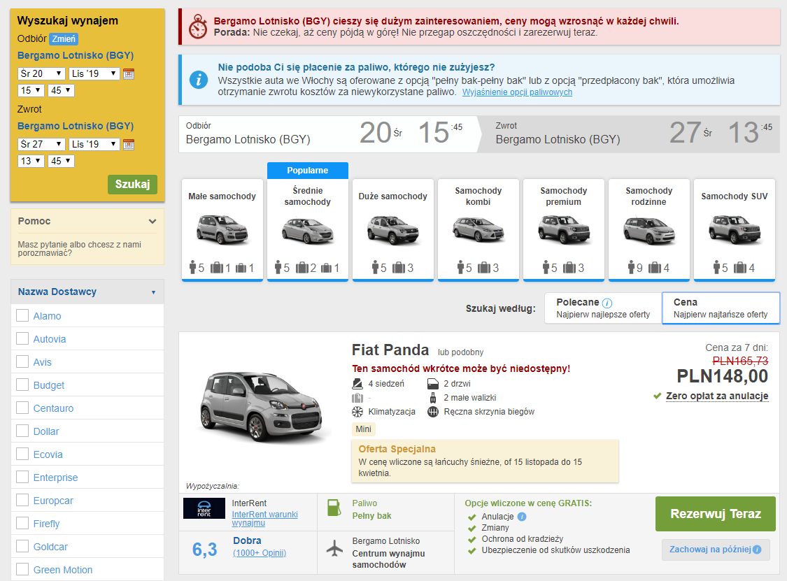Pick the Samochody rodzinne van icon
This screenshot has height=581, width=787.
(x=648, y=227)
